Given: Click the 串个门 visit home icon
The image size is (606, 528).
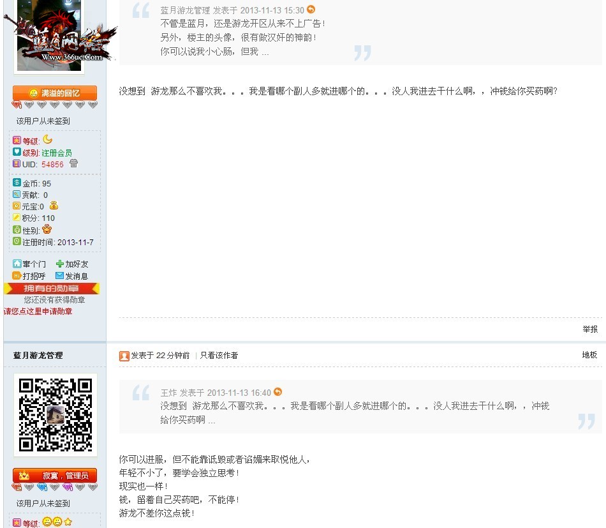Looking at the screenshot, I should [17, 264].
